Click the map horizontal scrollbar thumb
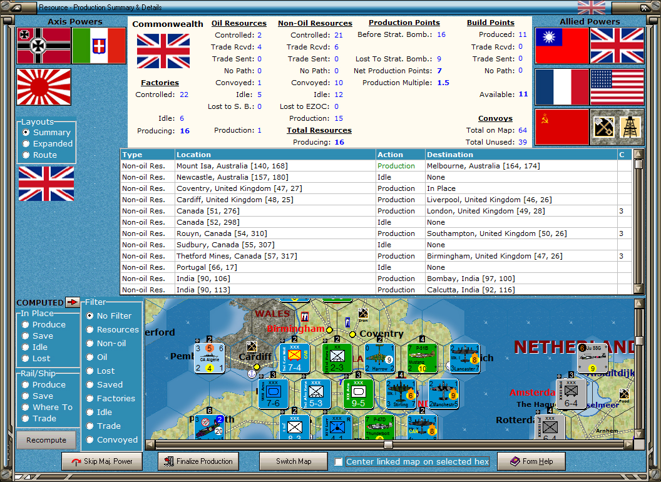The width and height of the screenshot is (661, 482). click(x=388, y=444)
